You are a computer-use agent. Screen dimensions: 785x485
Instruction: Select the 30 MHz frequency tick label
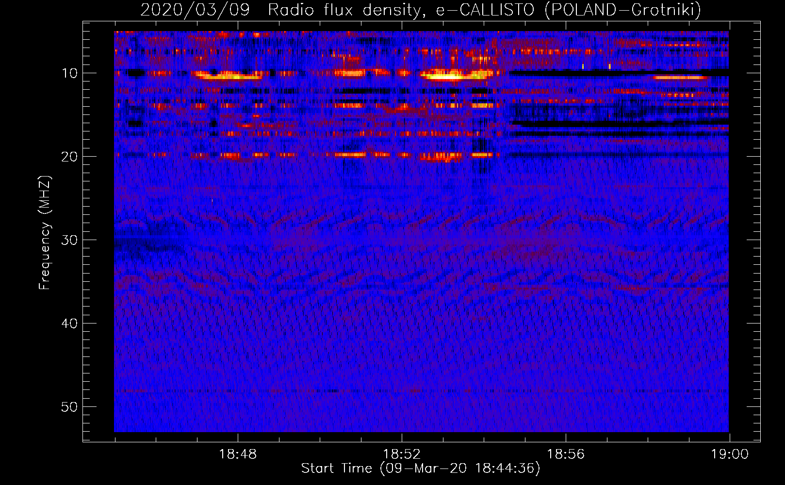[x=70, y=240]
